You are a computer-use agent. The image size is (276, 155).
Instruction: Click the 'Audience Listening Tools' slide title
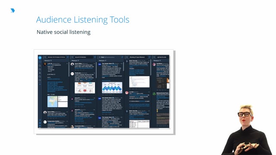click(x=83, y=19)
